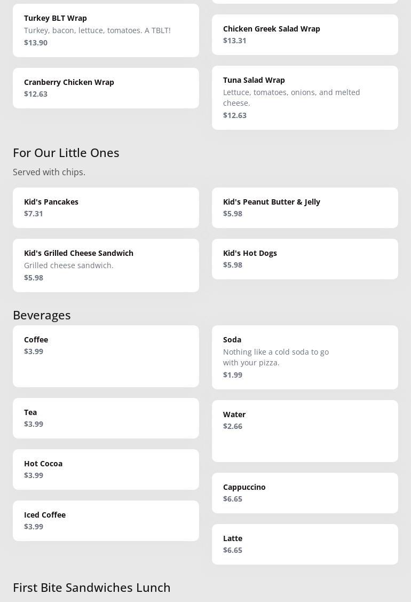Click the "Served with chips." subtitle
411x602 pixels.
(49, 172)
